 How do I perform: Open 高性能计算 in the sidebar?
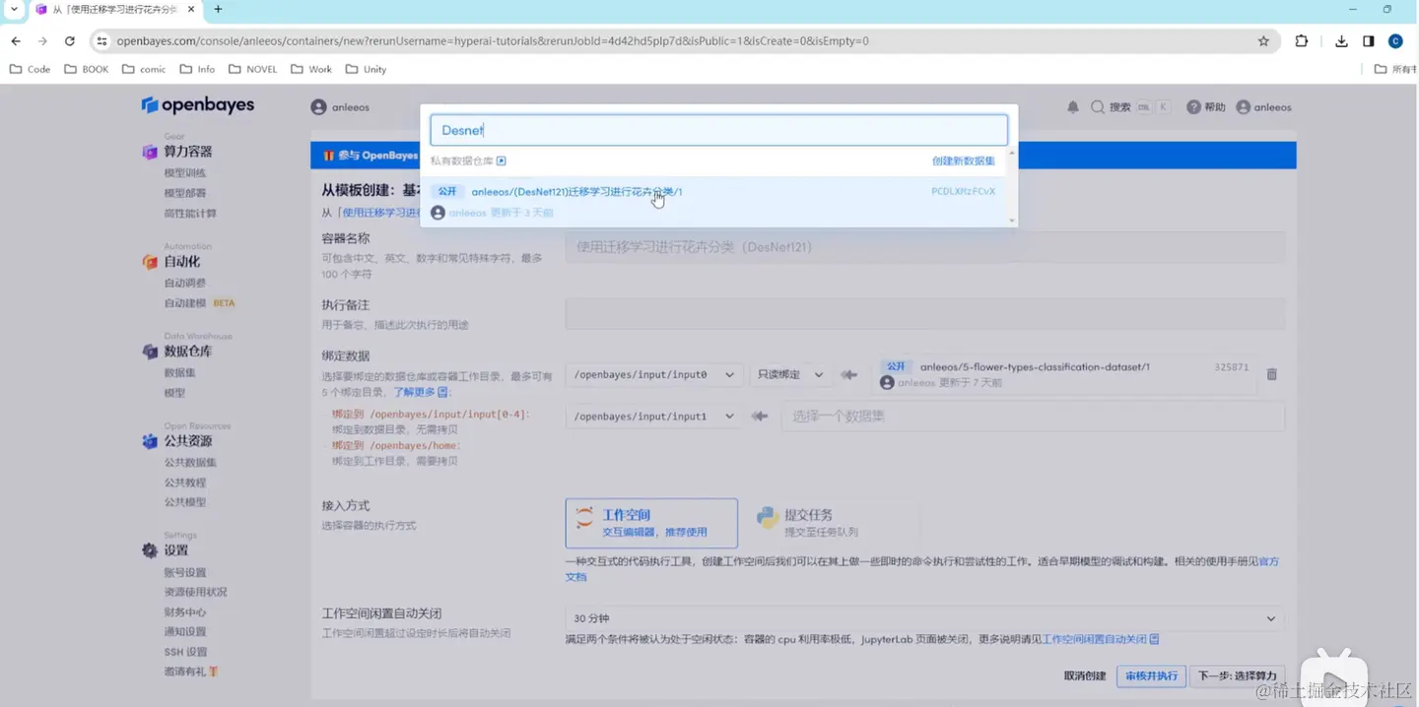click(x=190, y=214)
